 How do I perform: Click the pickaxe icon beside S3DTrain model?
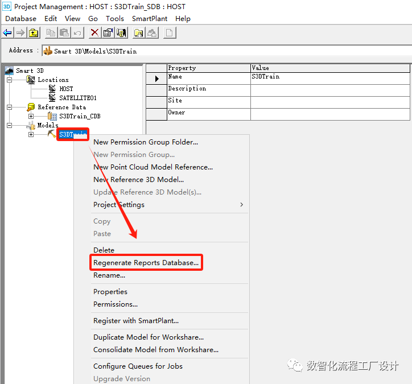point(51,134)
